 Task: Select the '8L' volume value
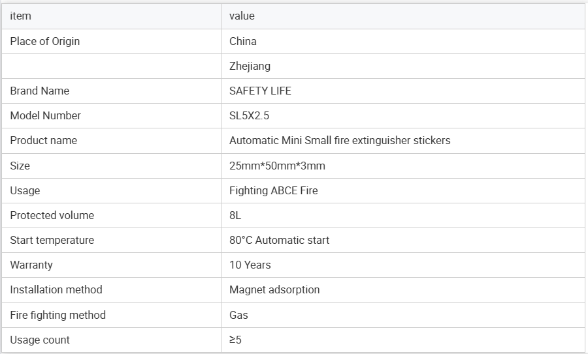(235, 215)
